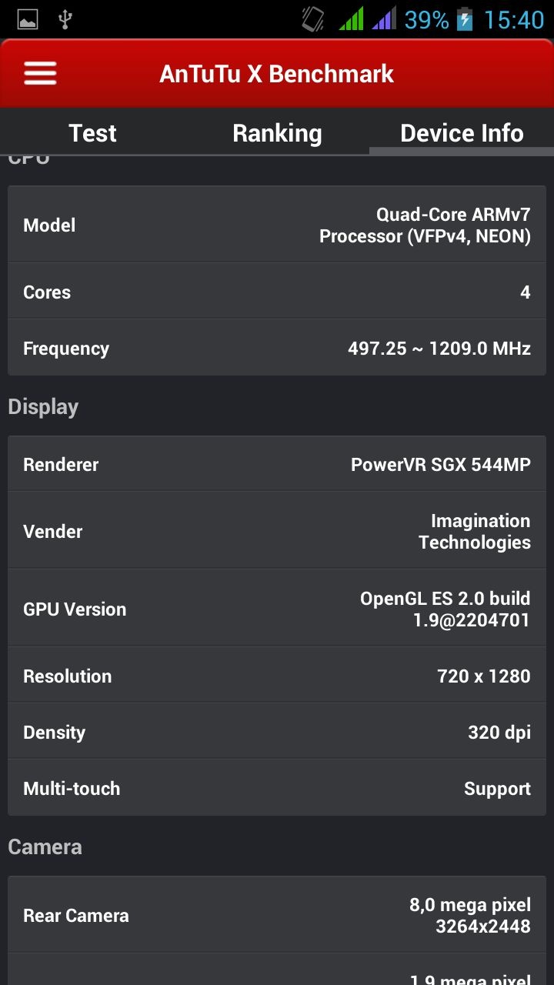Tap the Renderer PowerVR SGX row
554x985 pixels.
(x=277, y=464)
